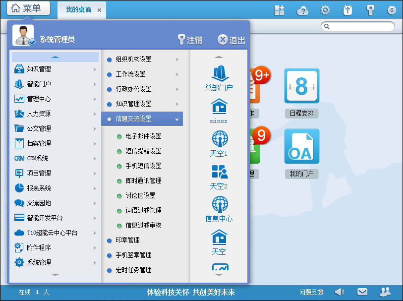Close the 我的桌面 tab
This screenshot has width=403, height=301.
coord(99,10)
